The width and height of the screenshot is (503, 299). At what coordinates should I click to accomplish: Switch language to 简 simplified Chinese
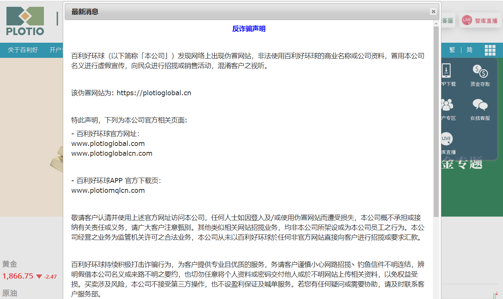point(469,50)
